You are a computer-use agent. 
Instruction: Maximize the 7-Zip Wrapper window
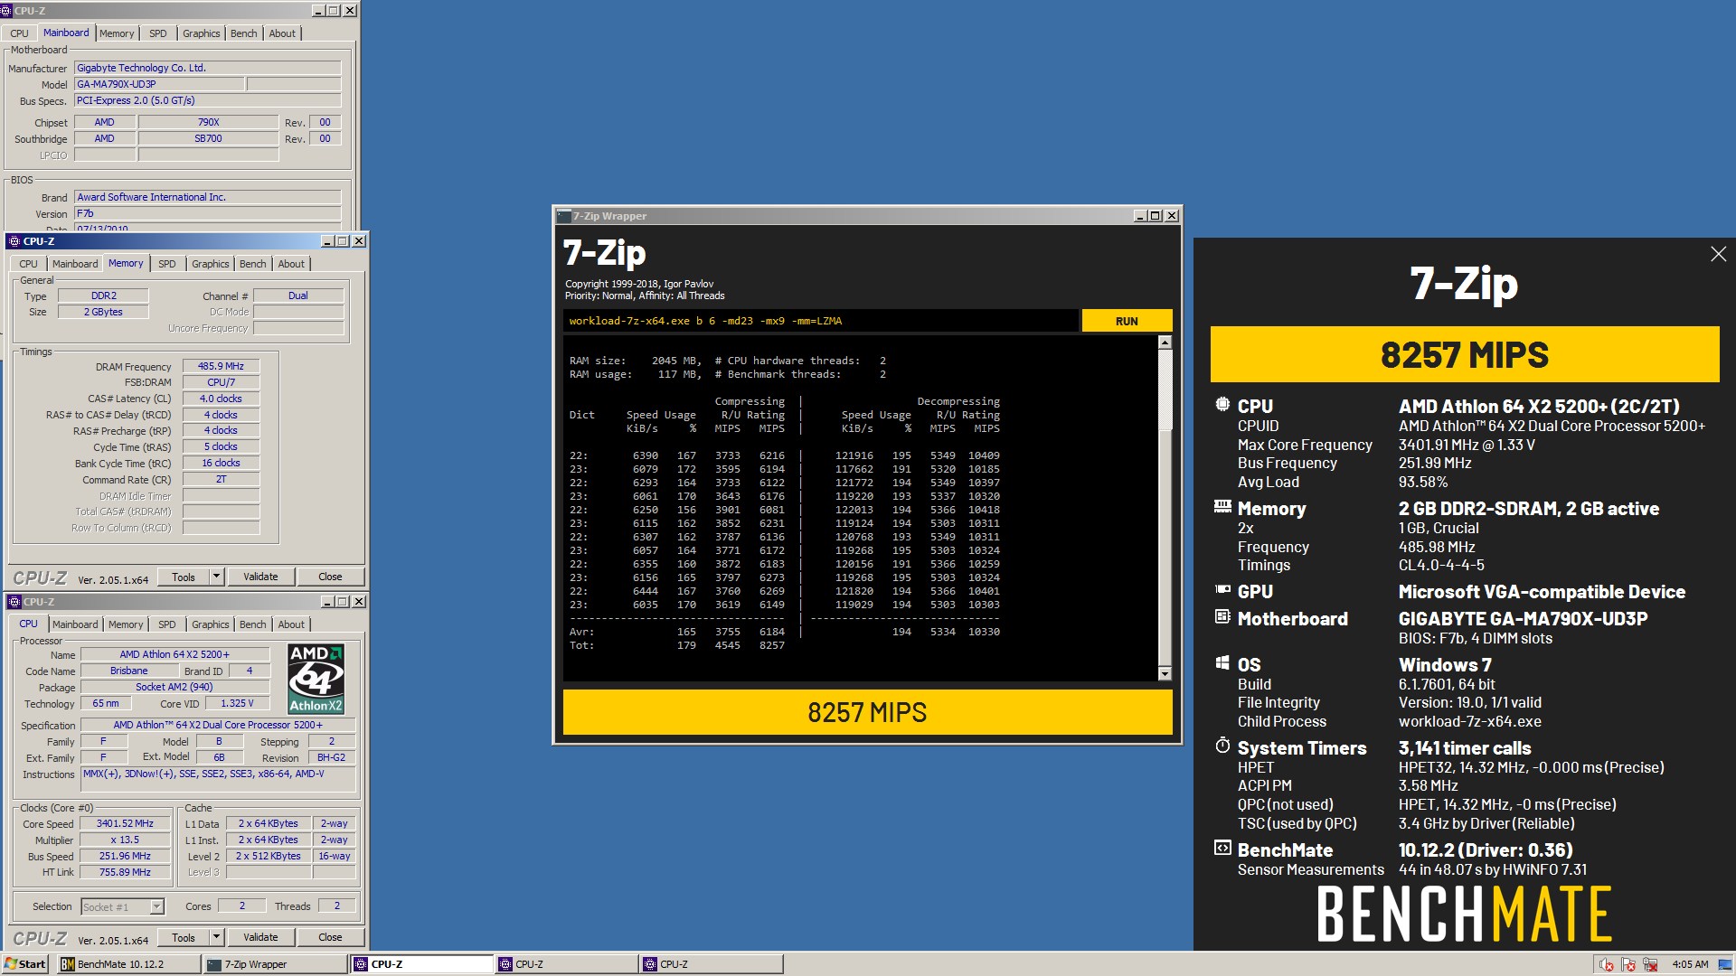[1156, 216]
